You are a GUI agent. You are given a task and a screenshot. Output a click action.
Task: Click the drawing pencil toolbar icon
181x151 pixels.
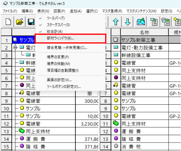[141, 22]
